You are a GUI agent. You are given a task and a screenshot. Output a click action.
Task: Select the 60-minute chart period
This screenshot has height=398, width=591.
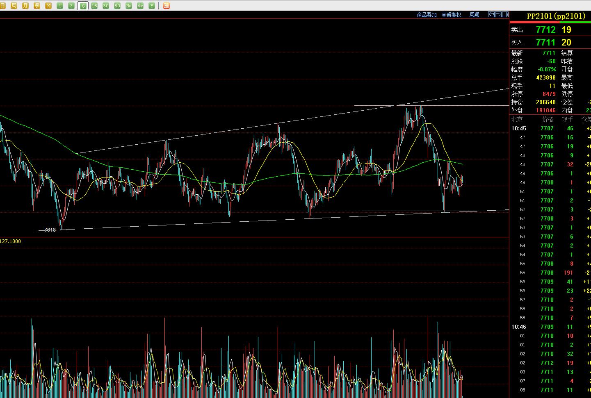[117, 6]
